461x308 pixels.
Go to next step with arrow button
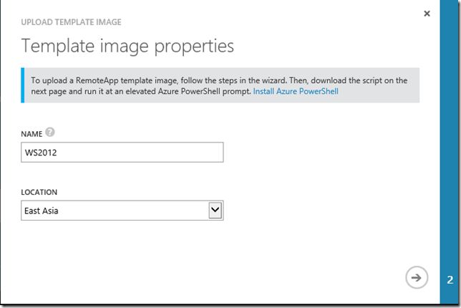(417, 277)
